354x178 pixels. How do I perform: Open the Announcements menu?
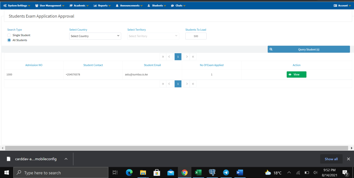pos(129,5)
